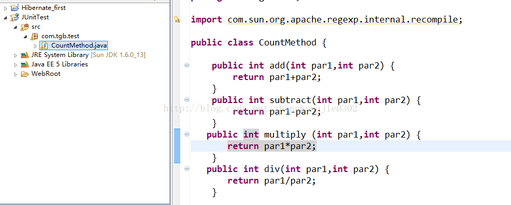The image size is (511, 205).
Task: Select the WebRoot label
Action: pos(46,74)
